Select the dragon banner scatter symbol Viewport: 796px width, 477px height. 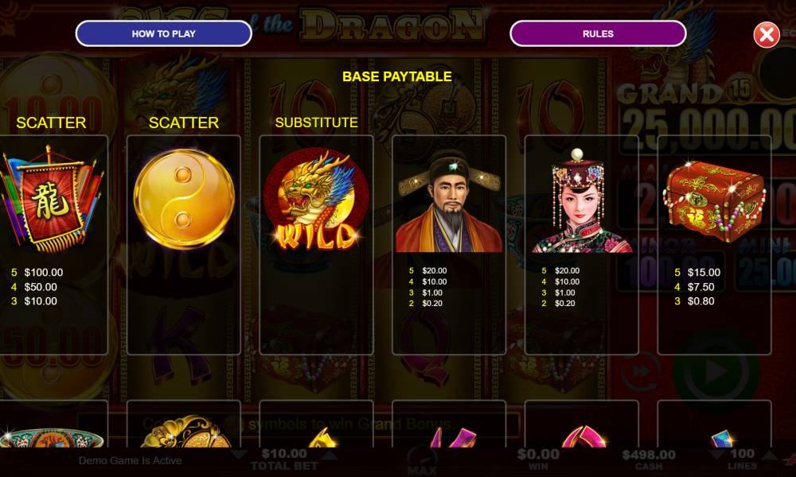[51, 199]
